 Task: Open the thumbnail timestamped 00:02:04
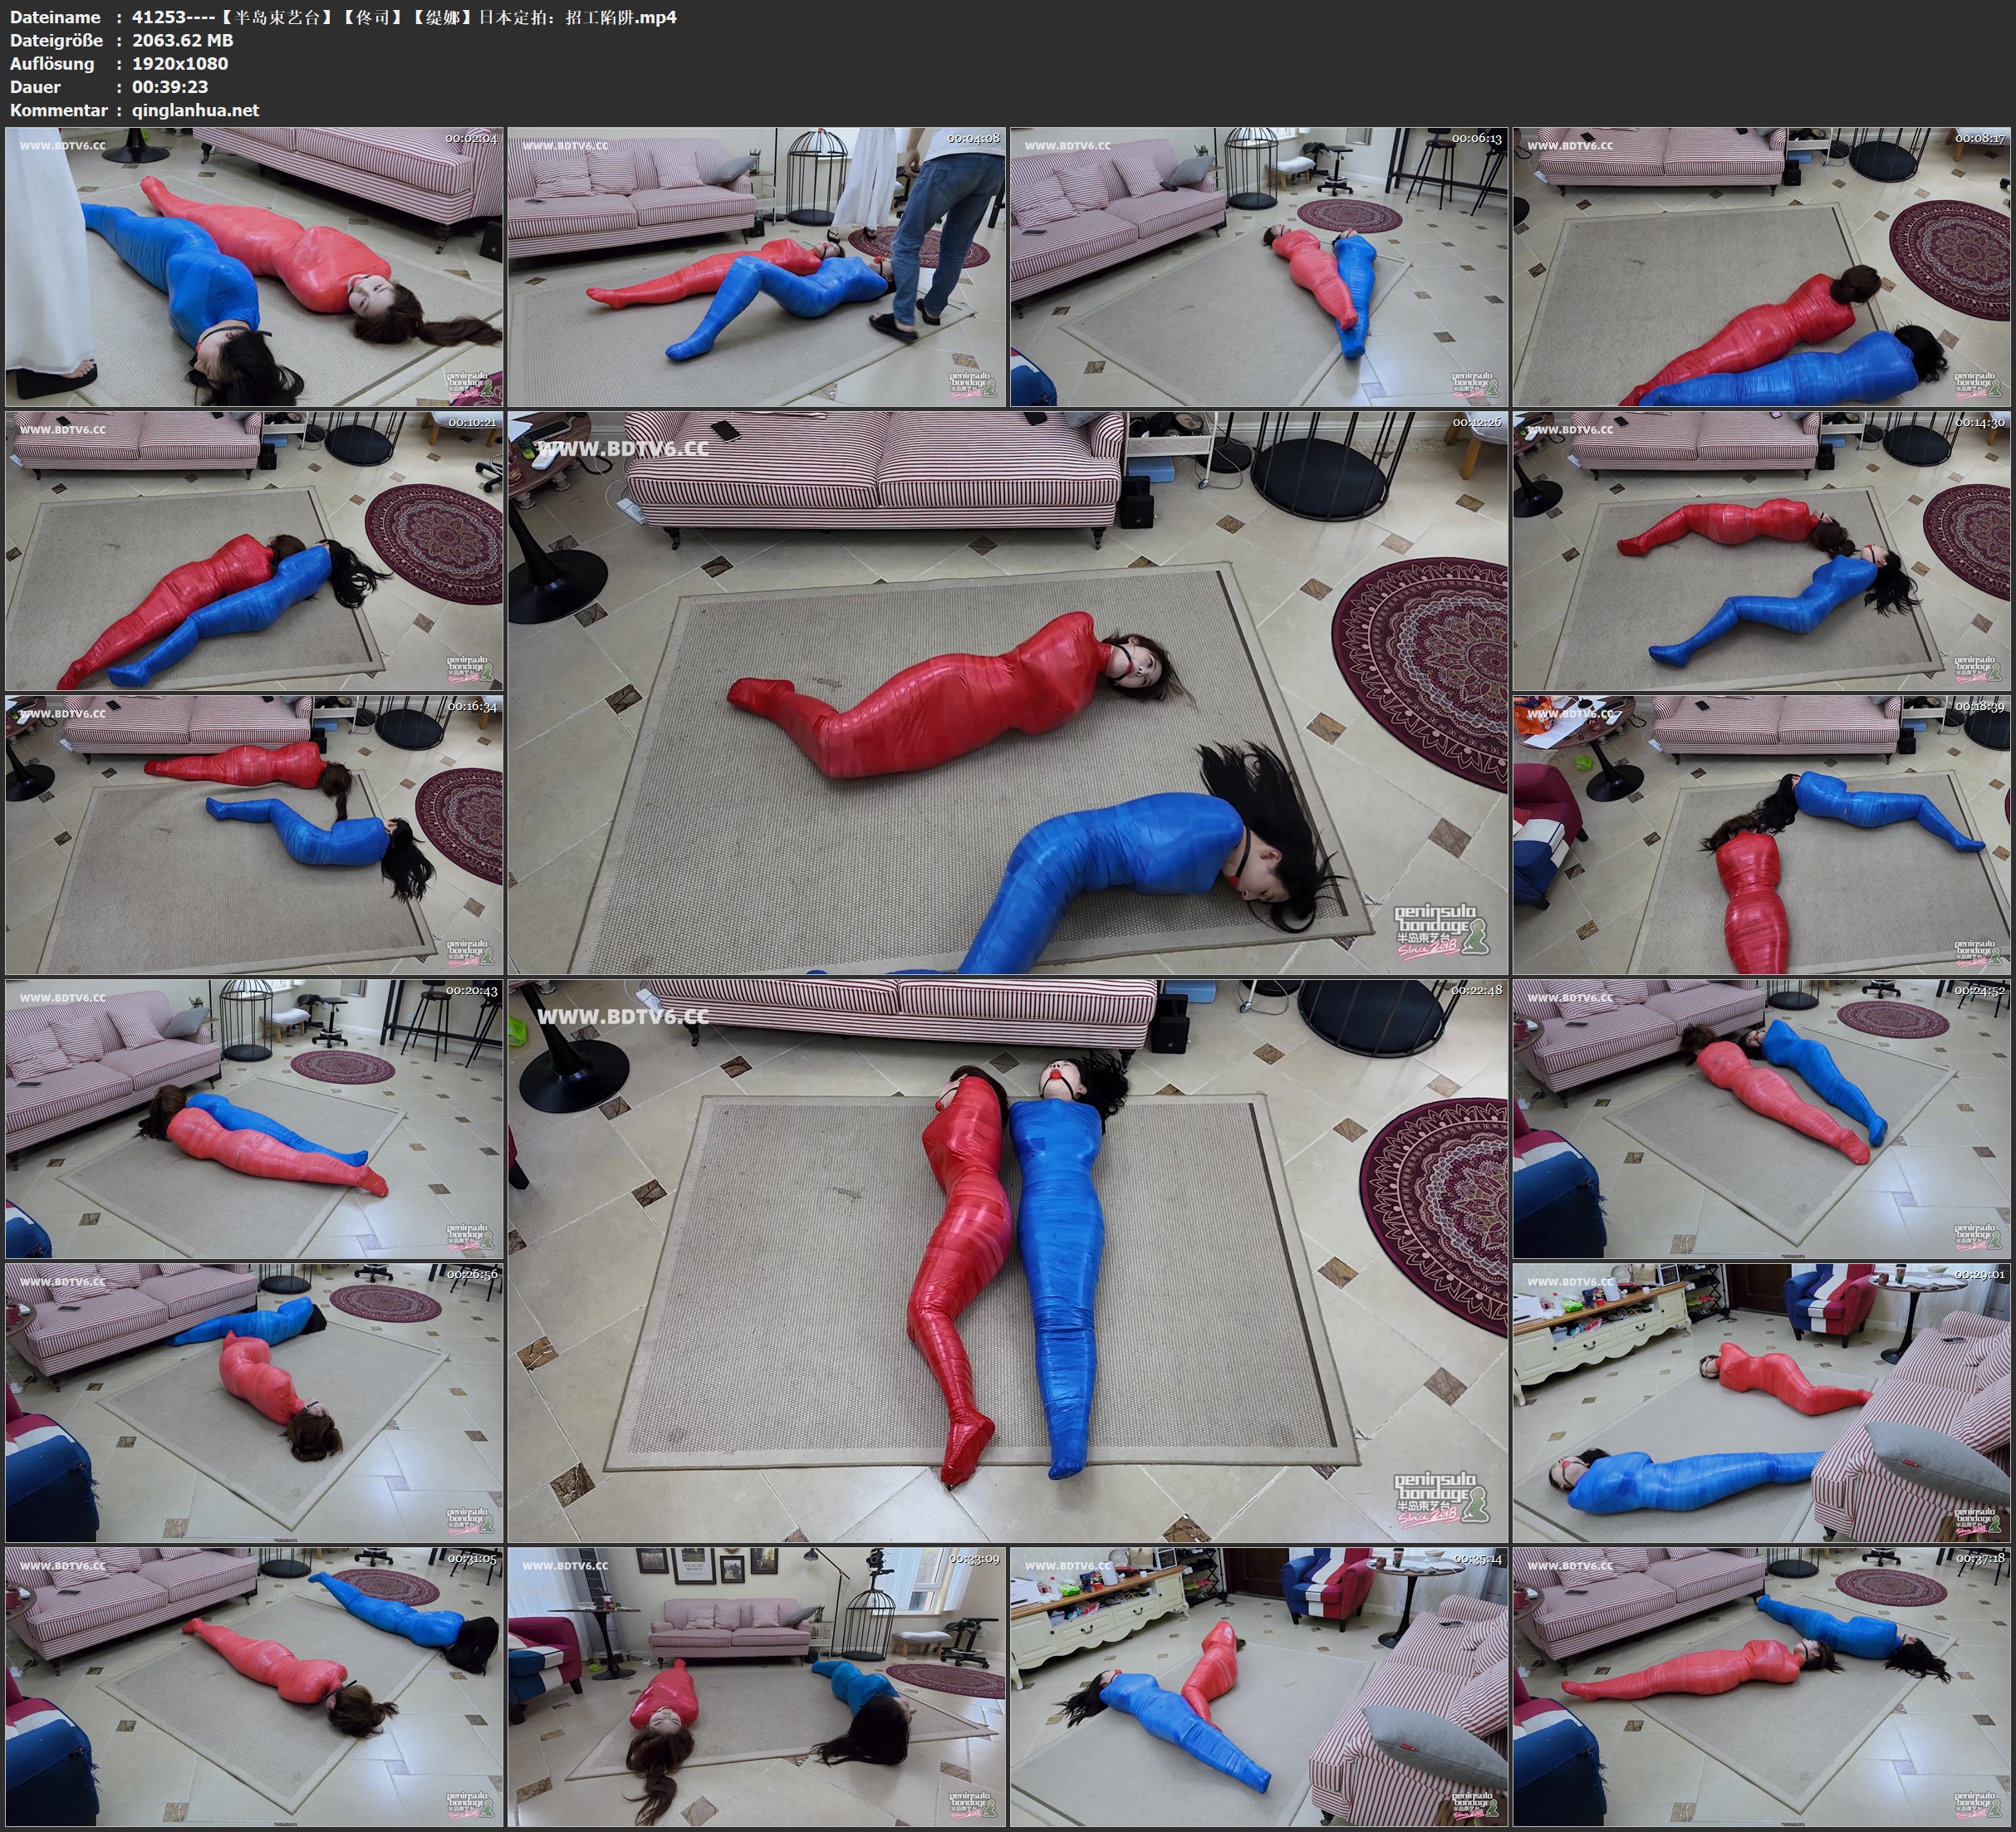(254, 267)
